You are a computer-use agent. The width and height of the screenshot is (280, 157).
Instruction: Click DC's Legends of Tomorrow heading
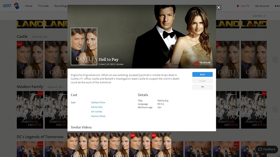(x=40, y=137)
